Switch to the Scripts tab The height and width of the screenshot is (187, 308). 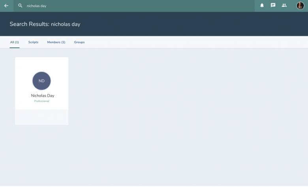tap(33, 42)
